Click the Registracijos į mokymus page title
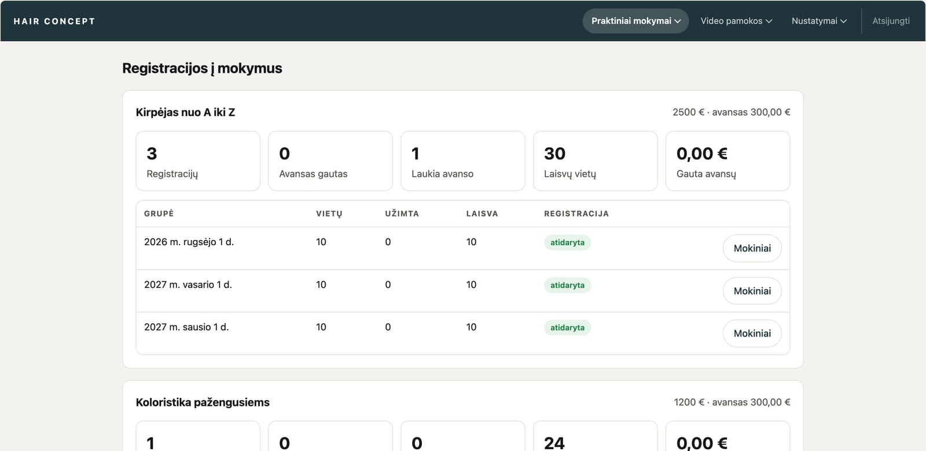The image size is (926, 451). click(202, 68)
